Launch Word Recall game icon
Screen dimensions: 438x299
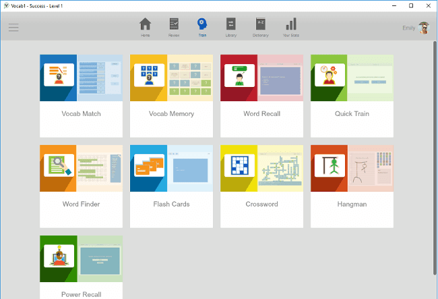[x=239, y=75]
